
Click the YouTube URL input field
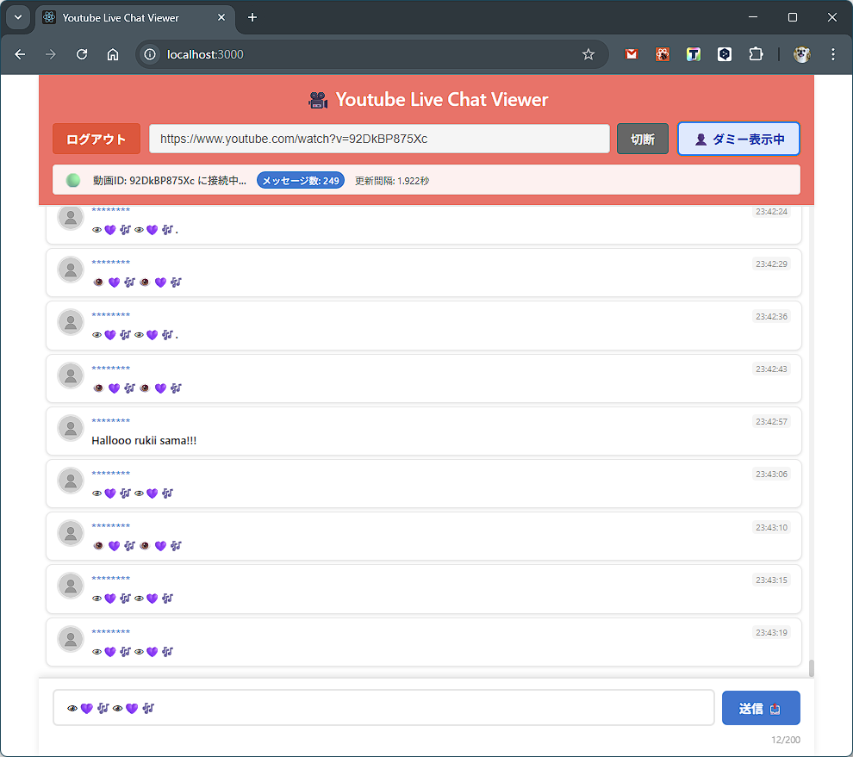point(379,139)
